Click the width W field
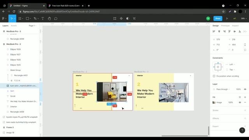The width and height of the screenshot is (249, 140). [220, 45]
